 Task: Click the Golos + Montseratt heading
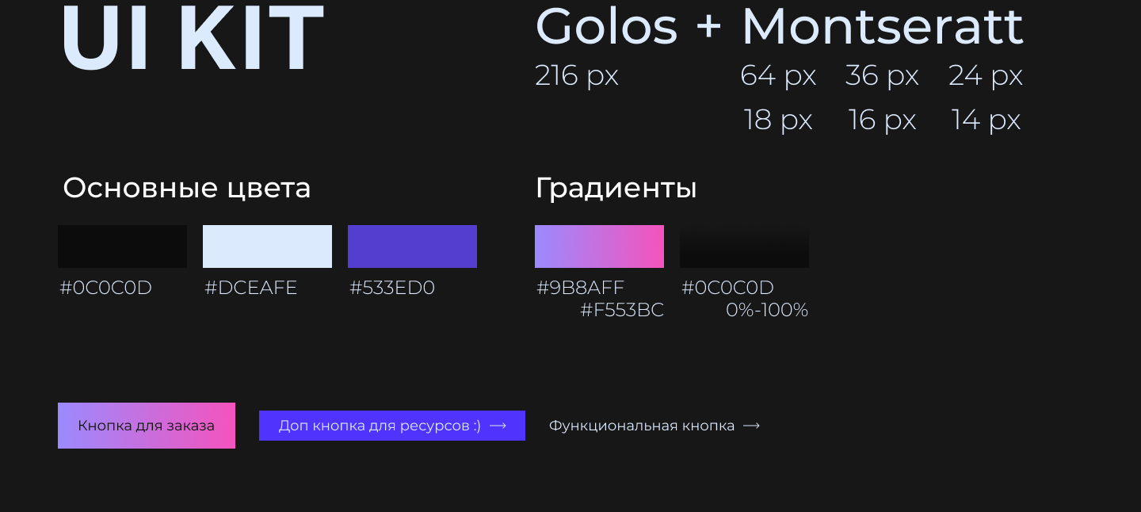coord(779,27)
